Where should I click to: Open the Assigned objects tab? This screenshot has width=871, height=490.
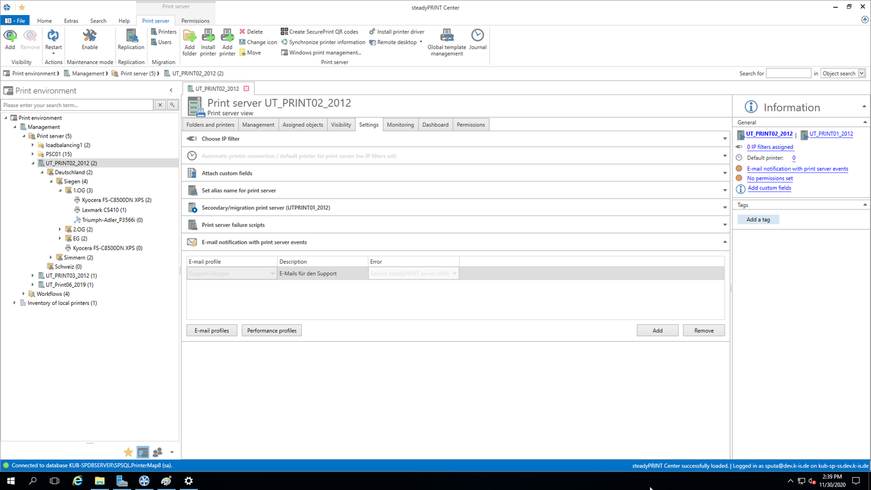[302, 125]
